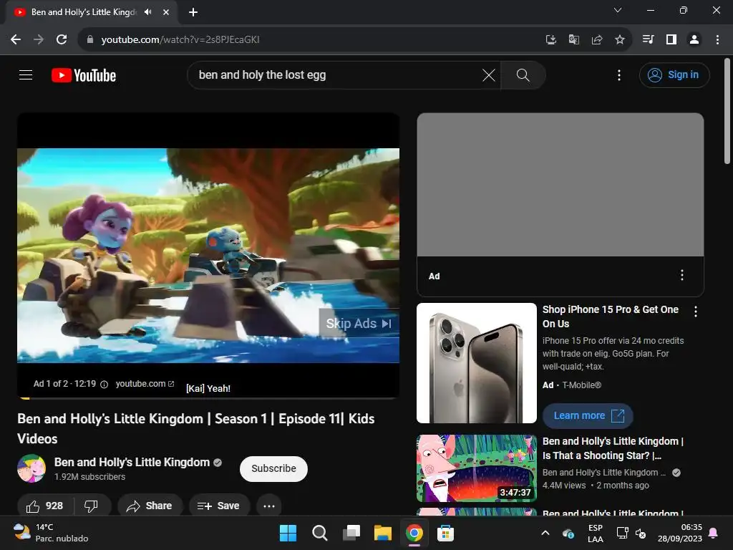The height and width of the screenshot is (550, 733).
Task: Bookmark this tab with star
Action: [x=619, y=40]
